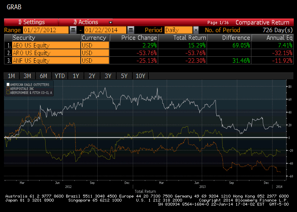Click the row number 2 cell
This screenshot has width=297, height=212.
tap(8, 53)
